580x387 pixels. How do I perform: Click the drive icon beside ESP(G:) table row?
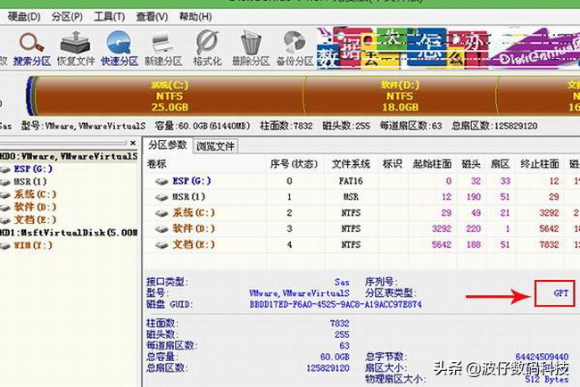pos(162,182)
